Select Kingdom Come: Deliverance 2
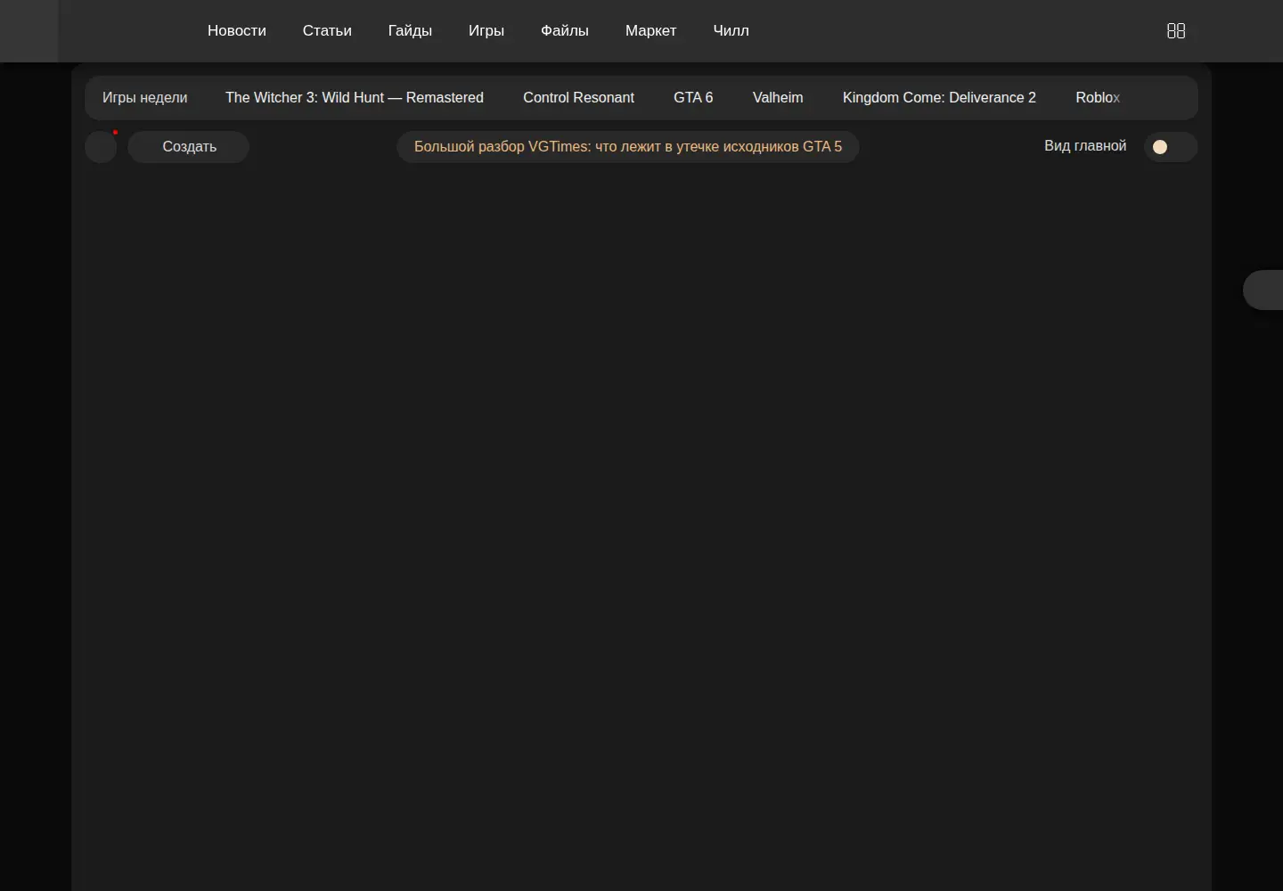Screen dimensions: 1283x891 (x=939, y=98)
